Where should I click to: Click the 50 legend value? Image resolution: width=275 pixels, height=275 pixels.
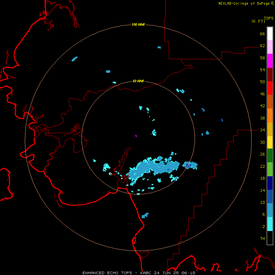(262, 82)
